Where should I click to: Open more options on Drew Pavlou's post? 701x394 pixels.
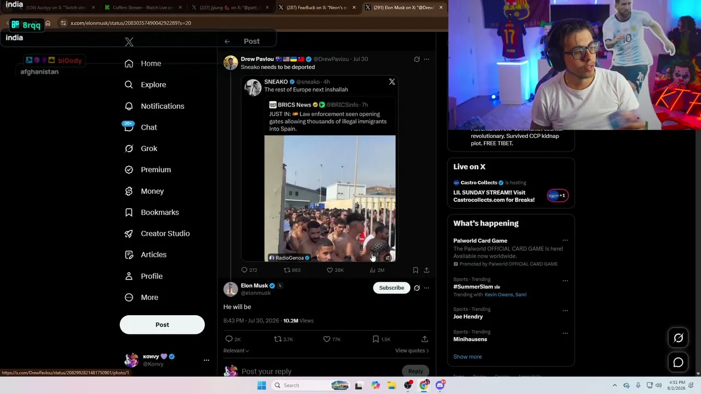tap(427, 59)
